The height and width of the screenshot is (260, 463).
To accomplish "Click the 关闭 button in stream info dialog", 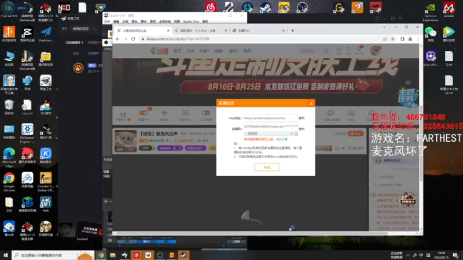I will point(267,167).
